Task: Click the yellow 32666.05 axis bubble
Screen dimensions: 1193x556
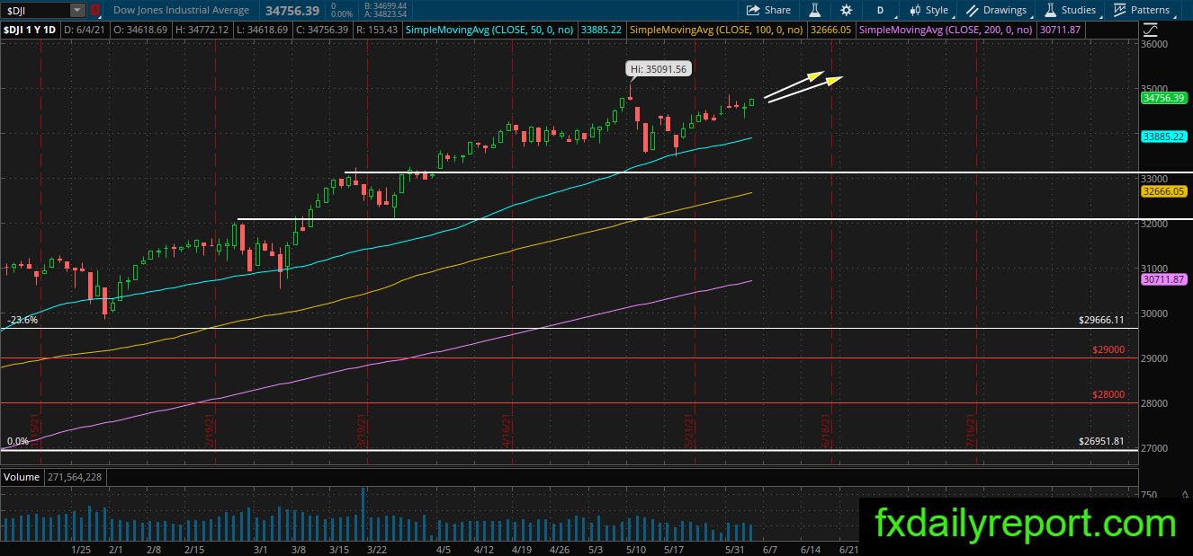Action: [1164, 191]
